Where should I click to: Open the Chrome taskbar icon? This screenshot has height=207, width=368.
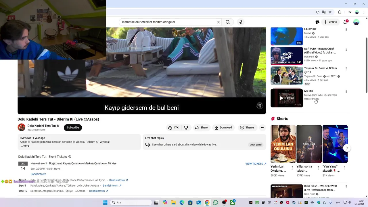[x=207, y=202]
